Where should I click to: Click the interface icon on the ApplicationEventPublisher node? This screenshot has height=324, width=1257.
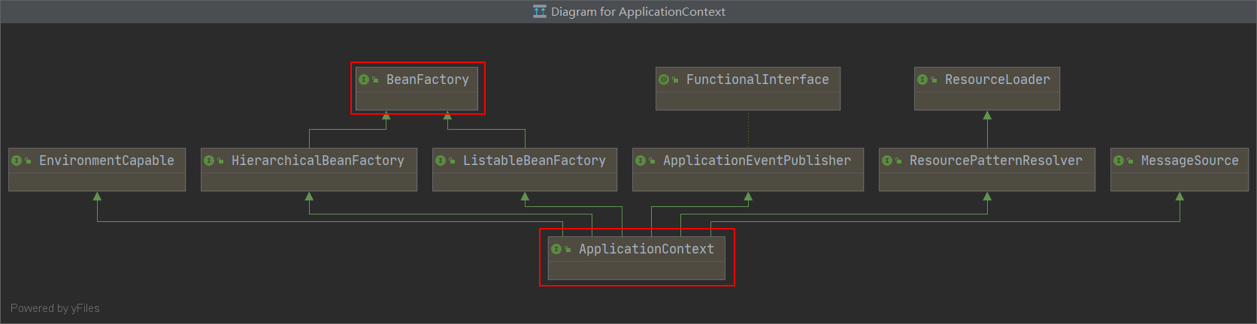coord(641,160)
